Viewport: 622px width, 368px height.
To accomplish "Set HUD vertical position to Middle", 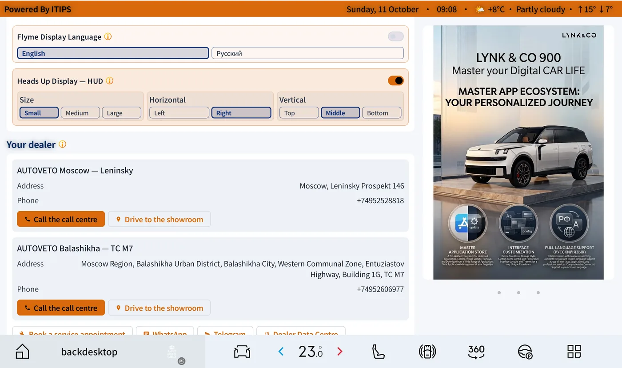I will click(340, 113).
